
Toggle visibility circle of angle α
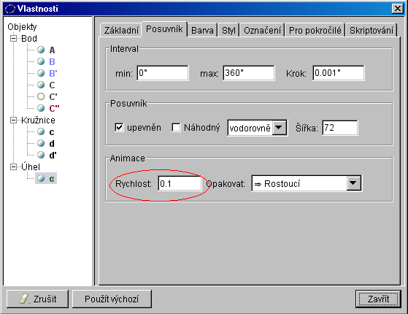[41, 178]
